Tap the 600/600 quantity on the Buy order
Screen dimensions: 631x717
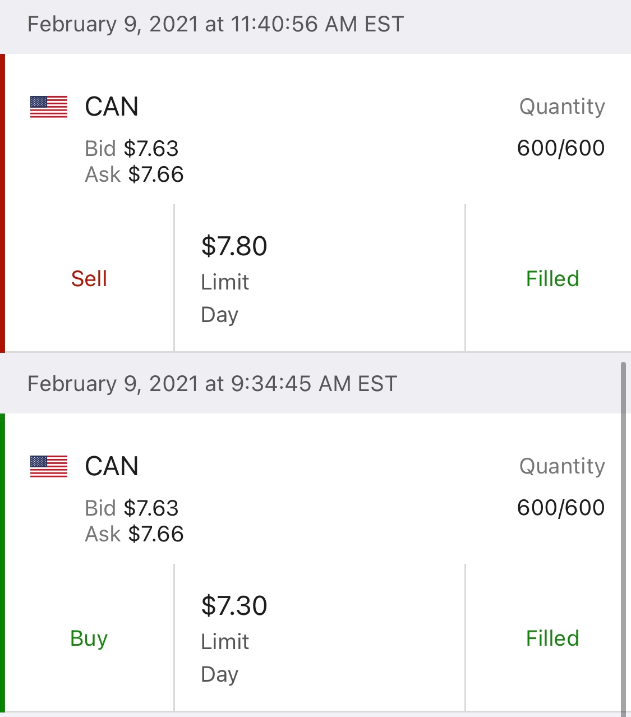coord(561,508)
